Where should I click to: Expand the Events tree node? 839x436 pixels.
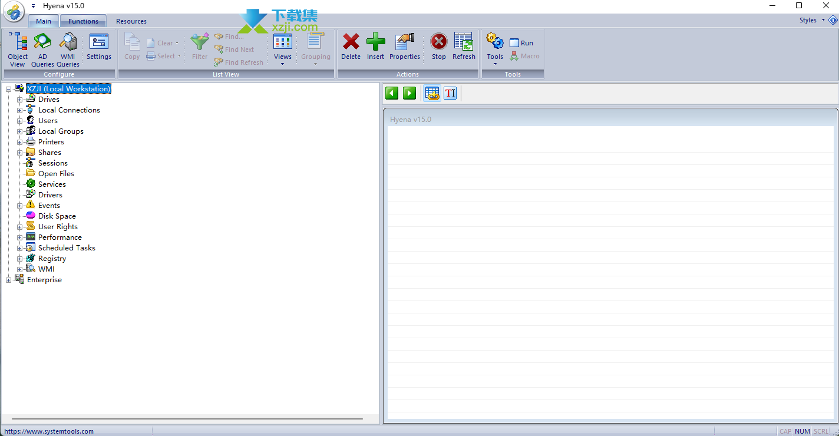tap(19, 206)
